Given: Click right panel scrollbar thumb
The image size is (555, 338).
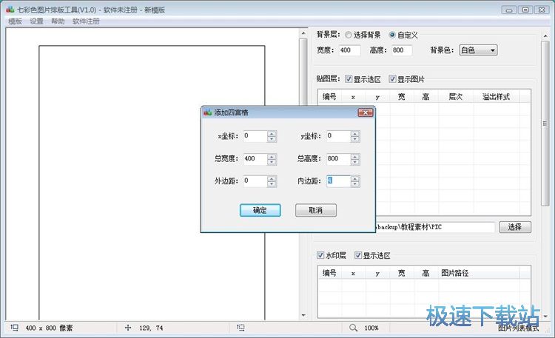Looking at the screenshot, I should coord(545,124).
